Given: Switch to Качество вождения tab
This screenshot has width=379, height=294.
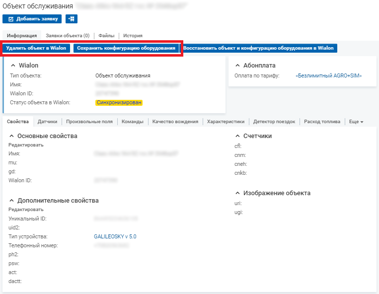Looking at the screenshot, I should pyautogui.click(x=175, y=122).
